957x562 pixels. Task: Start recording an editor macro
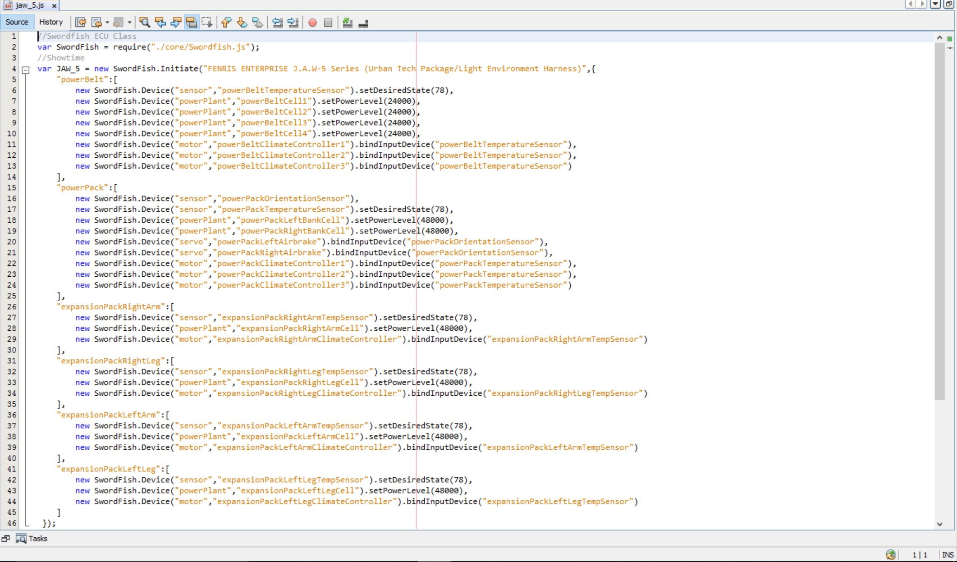[312, 22]
